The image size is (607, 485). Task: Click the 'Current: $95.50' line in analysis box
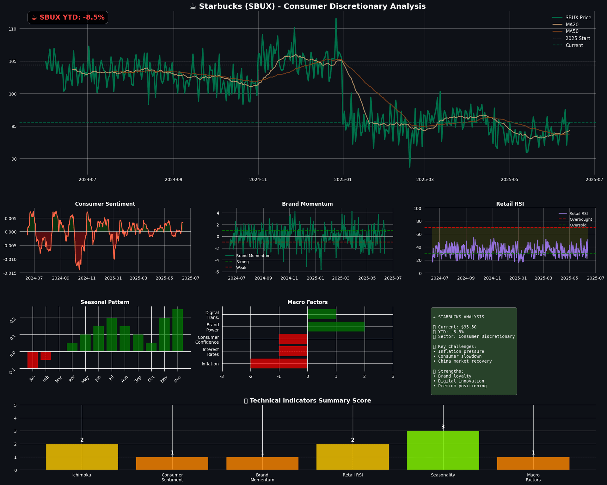pos(455,327)
